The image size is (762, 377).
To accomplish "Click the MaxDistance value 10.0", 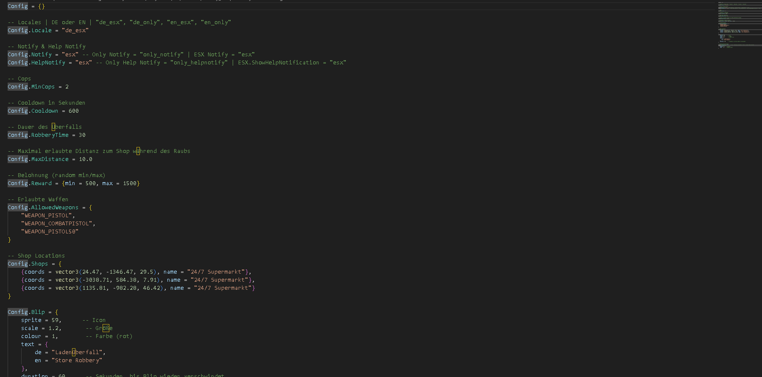I will coord(86,159).
